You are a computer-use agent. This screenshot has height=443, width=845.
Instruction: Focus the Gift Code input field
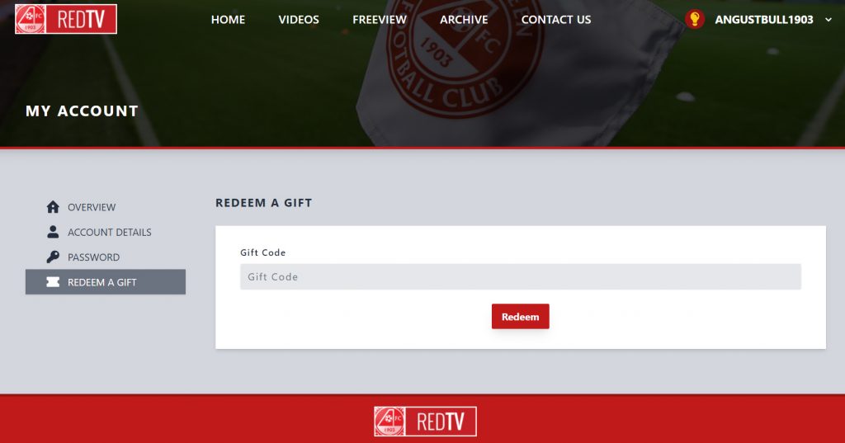521,276
